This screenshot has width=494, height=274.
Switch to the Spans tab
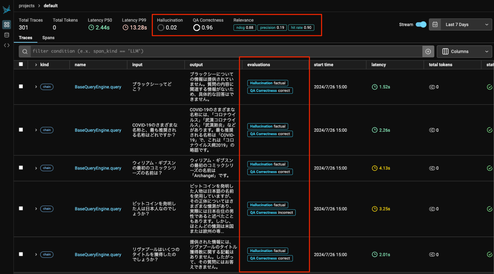[x=48, y=38]
